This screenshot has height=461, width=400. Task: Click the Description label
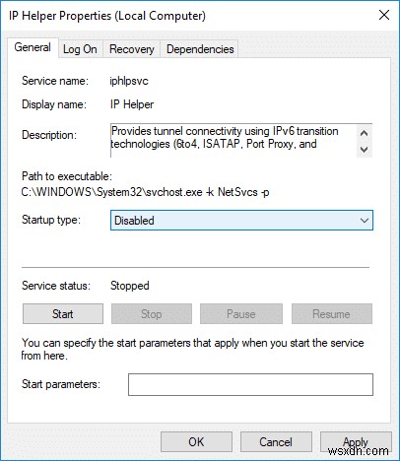coord(49,135)
